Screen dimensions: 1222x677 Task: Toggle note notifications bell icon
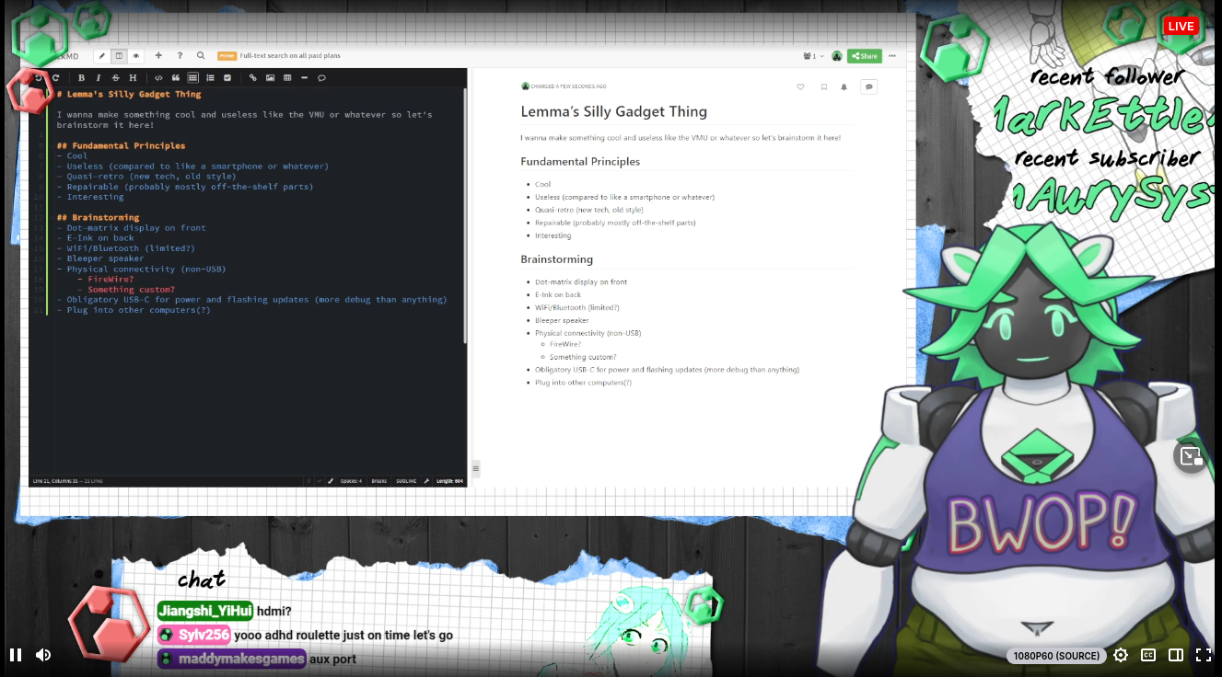(844, 86)
